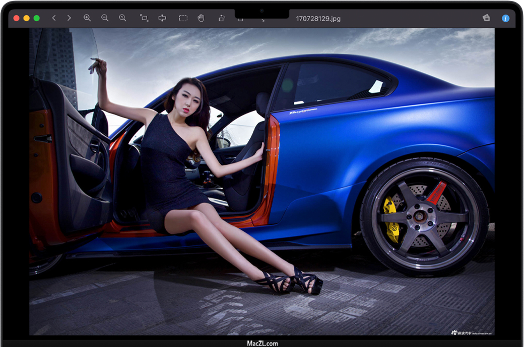Screen dimensions: 524x347
Task: Click the resize canvas icon after Crop
Action: (162, 18)
